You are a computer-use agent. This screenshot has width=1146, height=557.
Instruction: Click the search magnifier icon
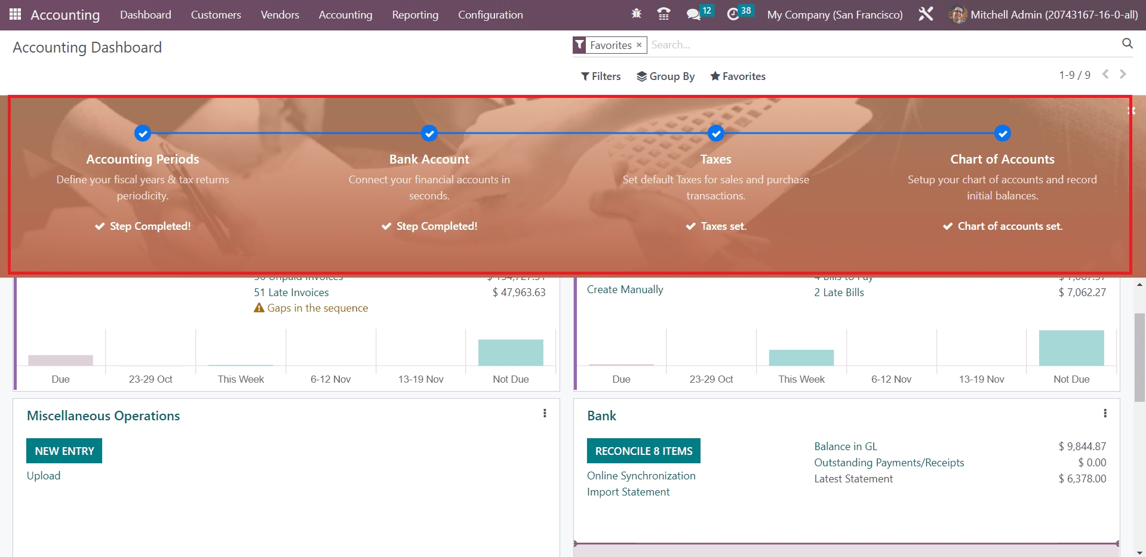coord(1127,43)
